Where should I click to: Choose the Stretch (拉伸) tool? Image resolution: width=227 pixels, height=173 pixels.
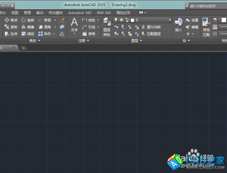tap(11, 34)
